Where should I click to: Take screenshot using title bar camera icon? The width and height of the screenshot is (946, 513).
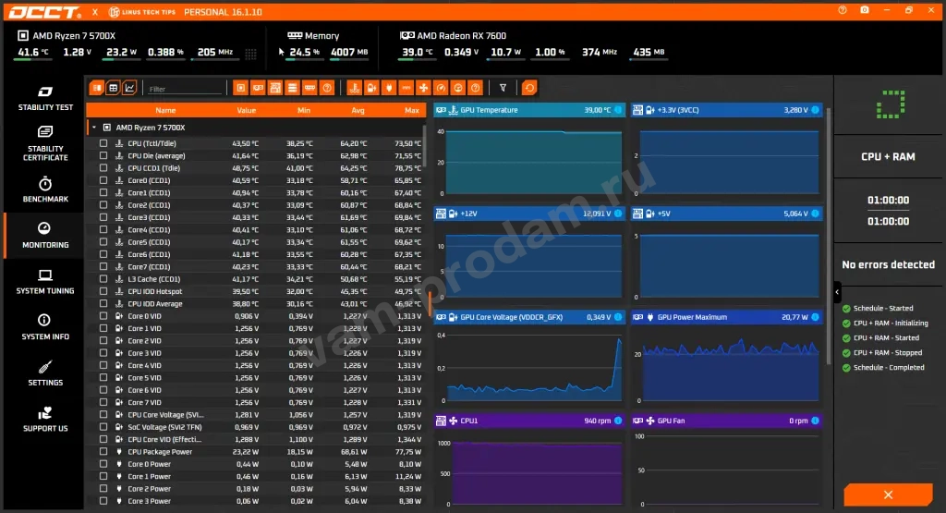tap(865, 10)
